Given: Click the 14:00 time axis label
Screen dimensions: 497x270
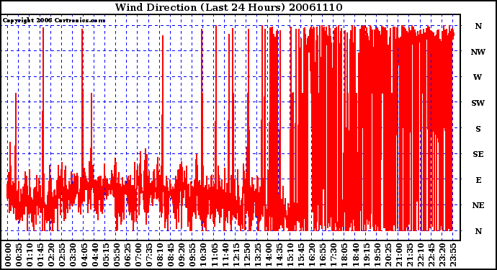Looking at the screenshot, I should tap(269, 254).
